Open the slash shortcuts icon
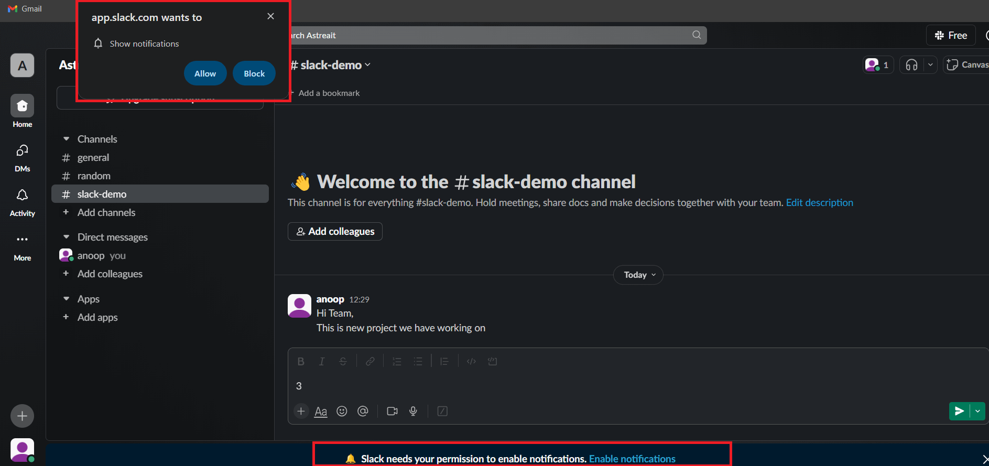The image size is (989, 466). pos(442,411)
